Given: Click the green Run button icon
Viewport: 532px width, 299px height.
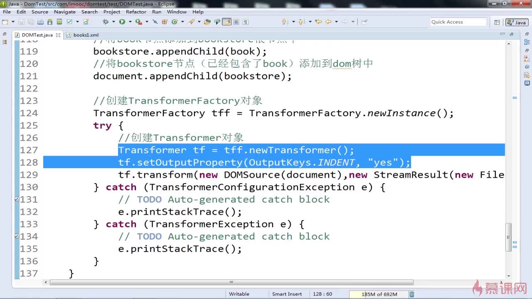Looking at the screenshot, I should click(122, 22).
